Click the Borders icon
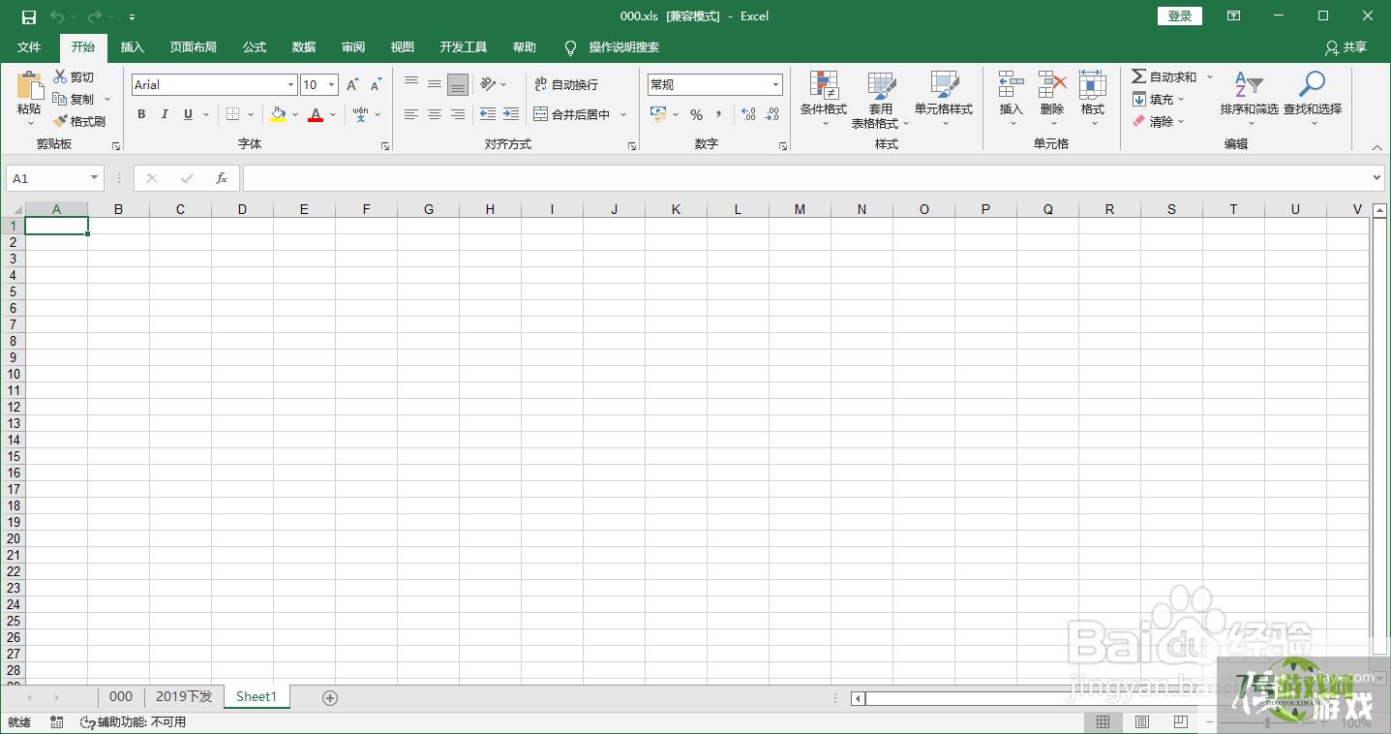Image resolution: width=1391 pixels, height=734 pixels. [x=232, y=114]
